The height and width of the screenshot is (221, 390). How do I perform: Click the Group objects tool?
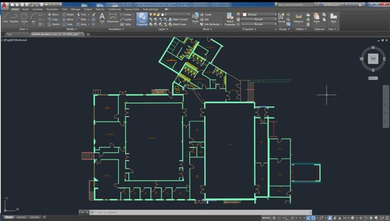[281, 18]
